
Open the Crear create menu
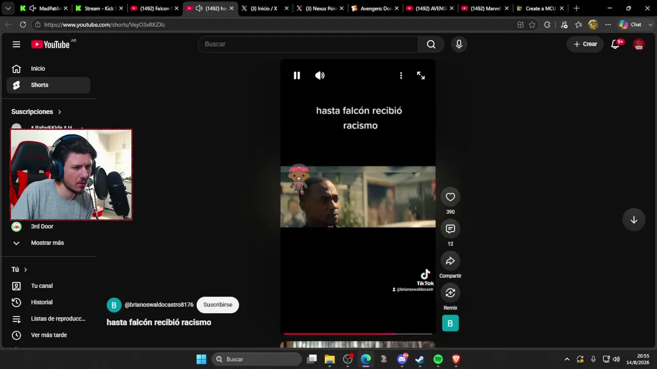click(x=585, y=44)
